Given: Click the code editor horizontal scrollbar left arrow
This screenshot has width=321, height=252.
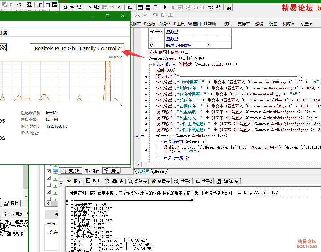Looking at the screenshot, I should click(x=139, y=164).
